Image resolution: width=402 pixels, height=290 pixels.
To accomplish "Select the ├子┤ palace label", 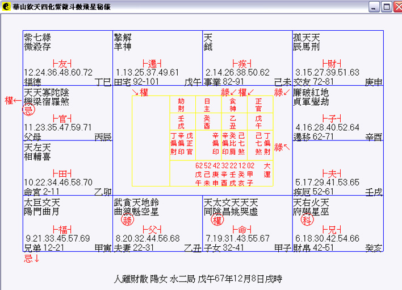I will [332, 119].
